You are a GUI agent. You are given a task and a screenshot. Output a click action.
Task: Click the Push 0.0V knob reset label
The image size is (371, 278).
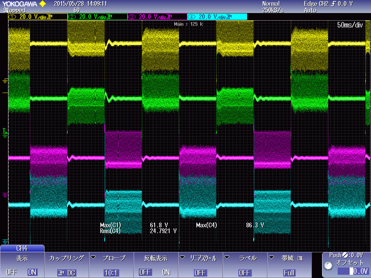pyautogui.click(x=346, y=255)
